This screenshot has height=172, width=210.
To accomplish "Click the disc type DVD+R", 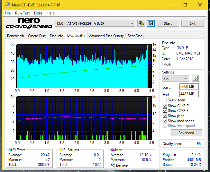I will pos(182,48).
